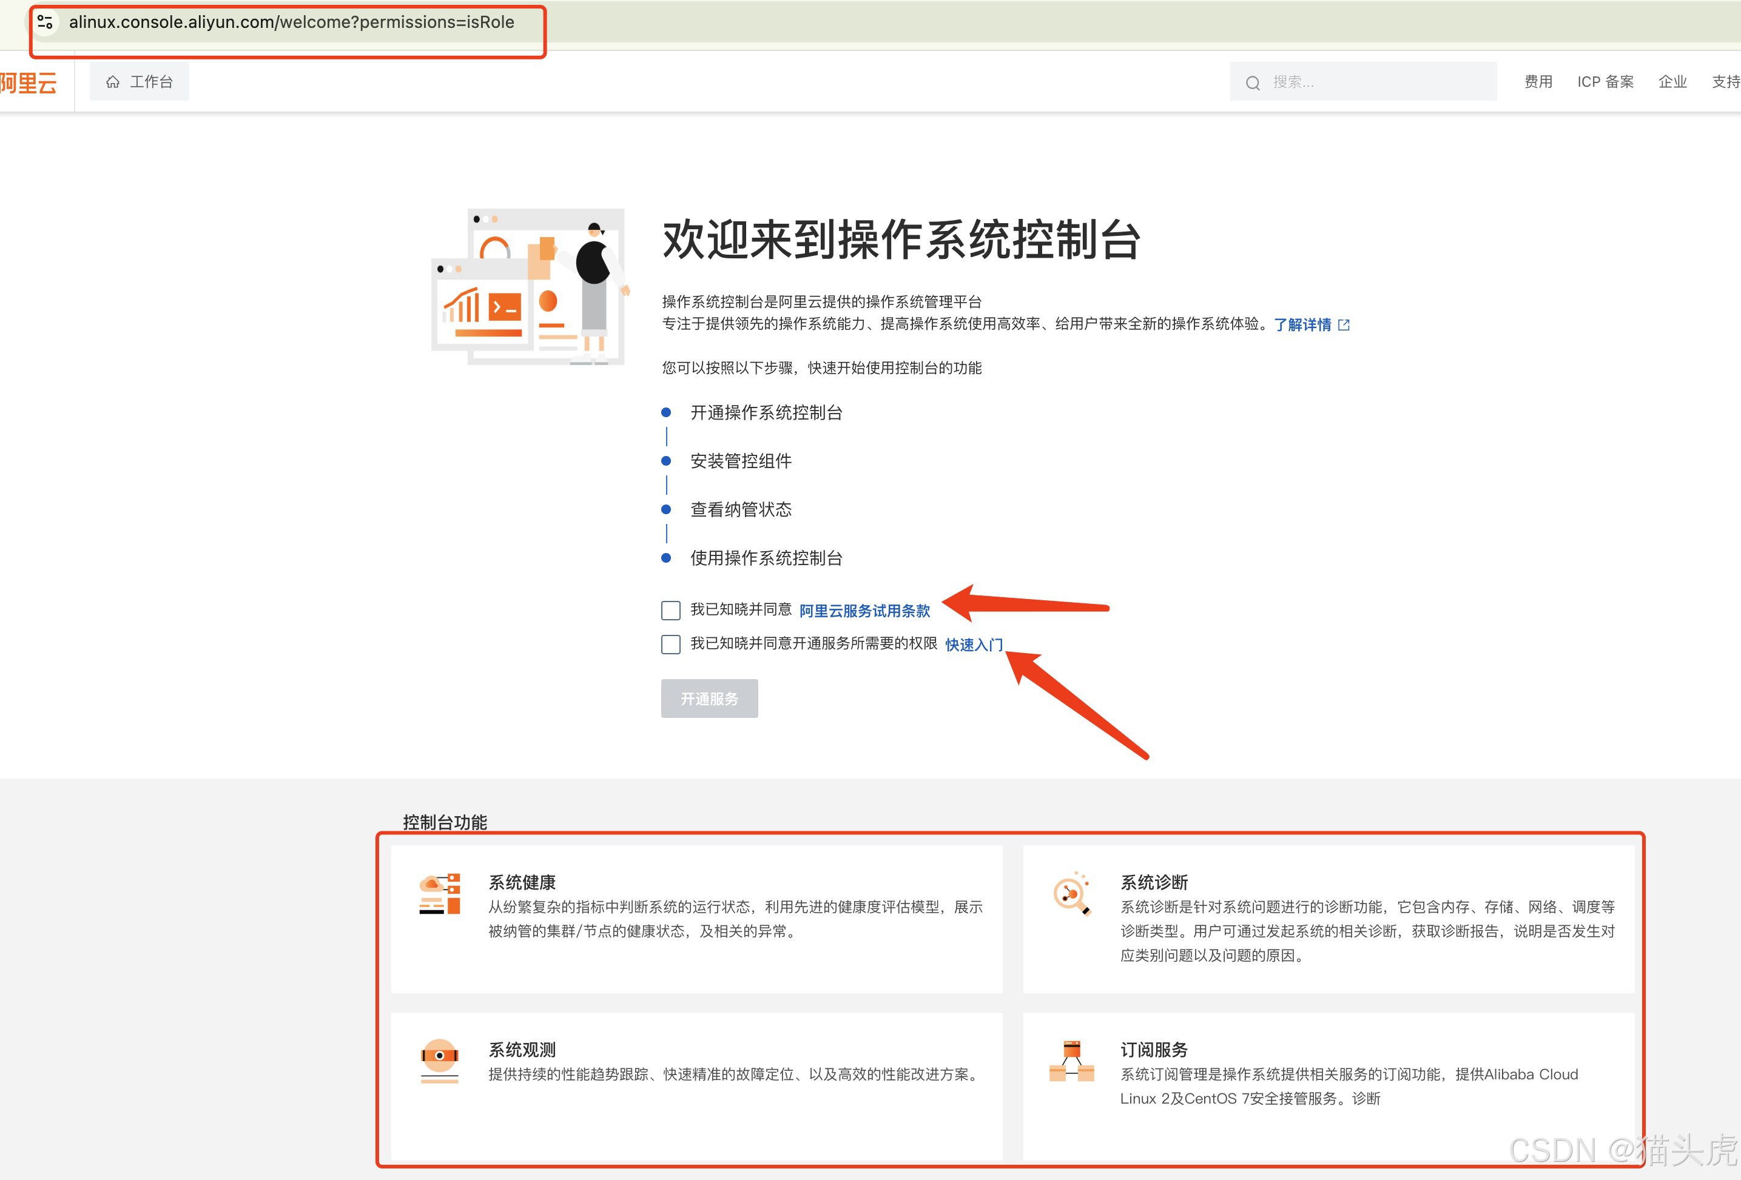Open the ICP 备案 menu
The height and width of the screenshot is (1180, 1741).
click(1605, 82)
